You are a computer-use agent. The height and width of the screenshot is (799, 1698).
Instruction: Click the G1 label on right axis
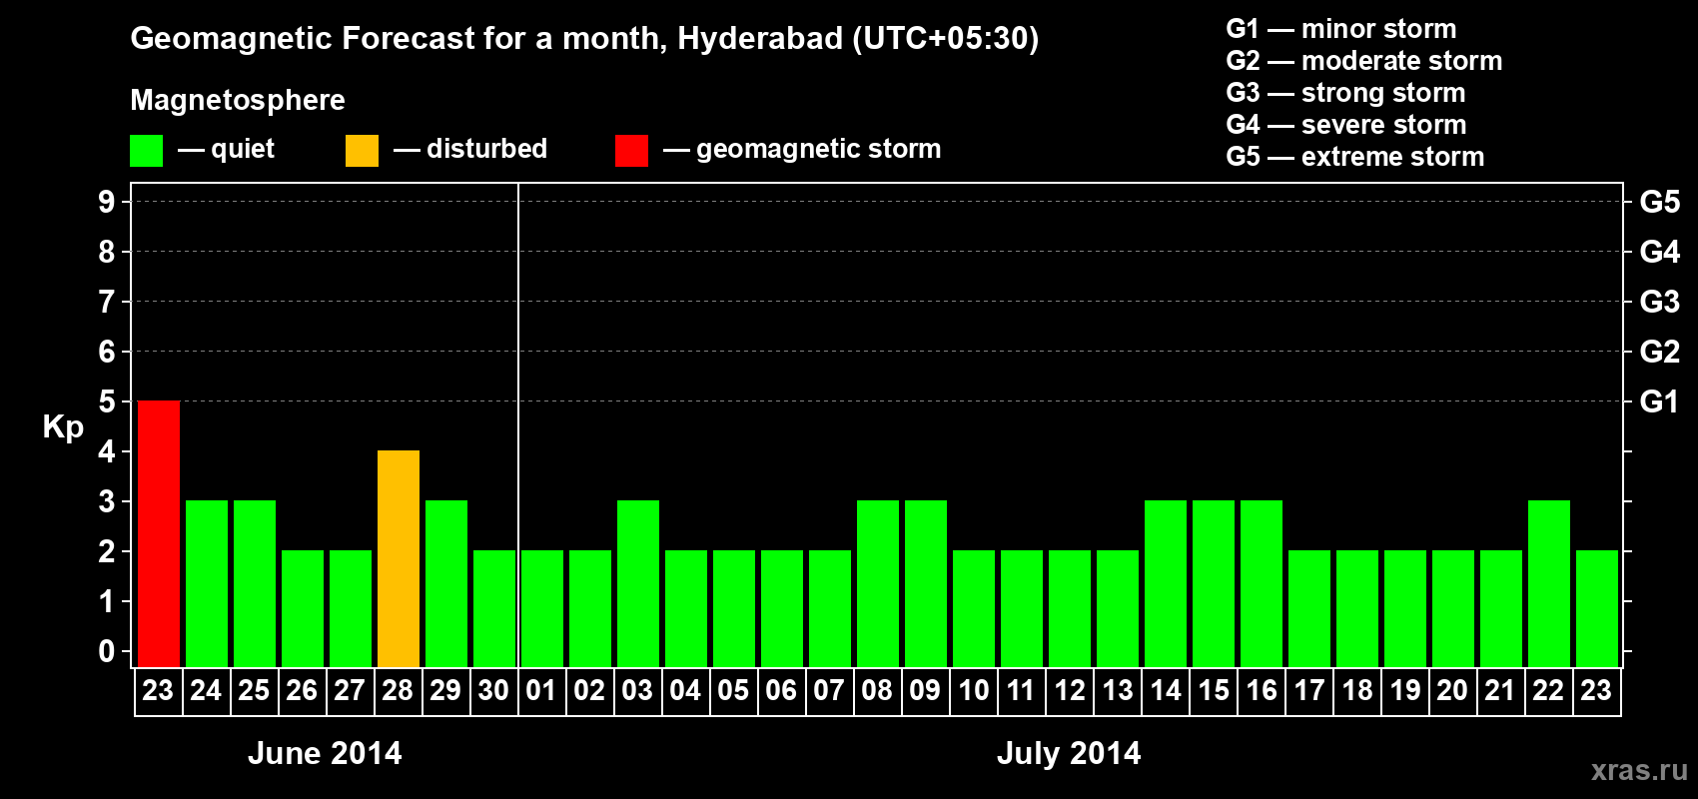pos(1660,401)
